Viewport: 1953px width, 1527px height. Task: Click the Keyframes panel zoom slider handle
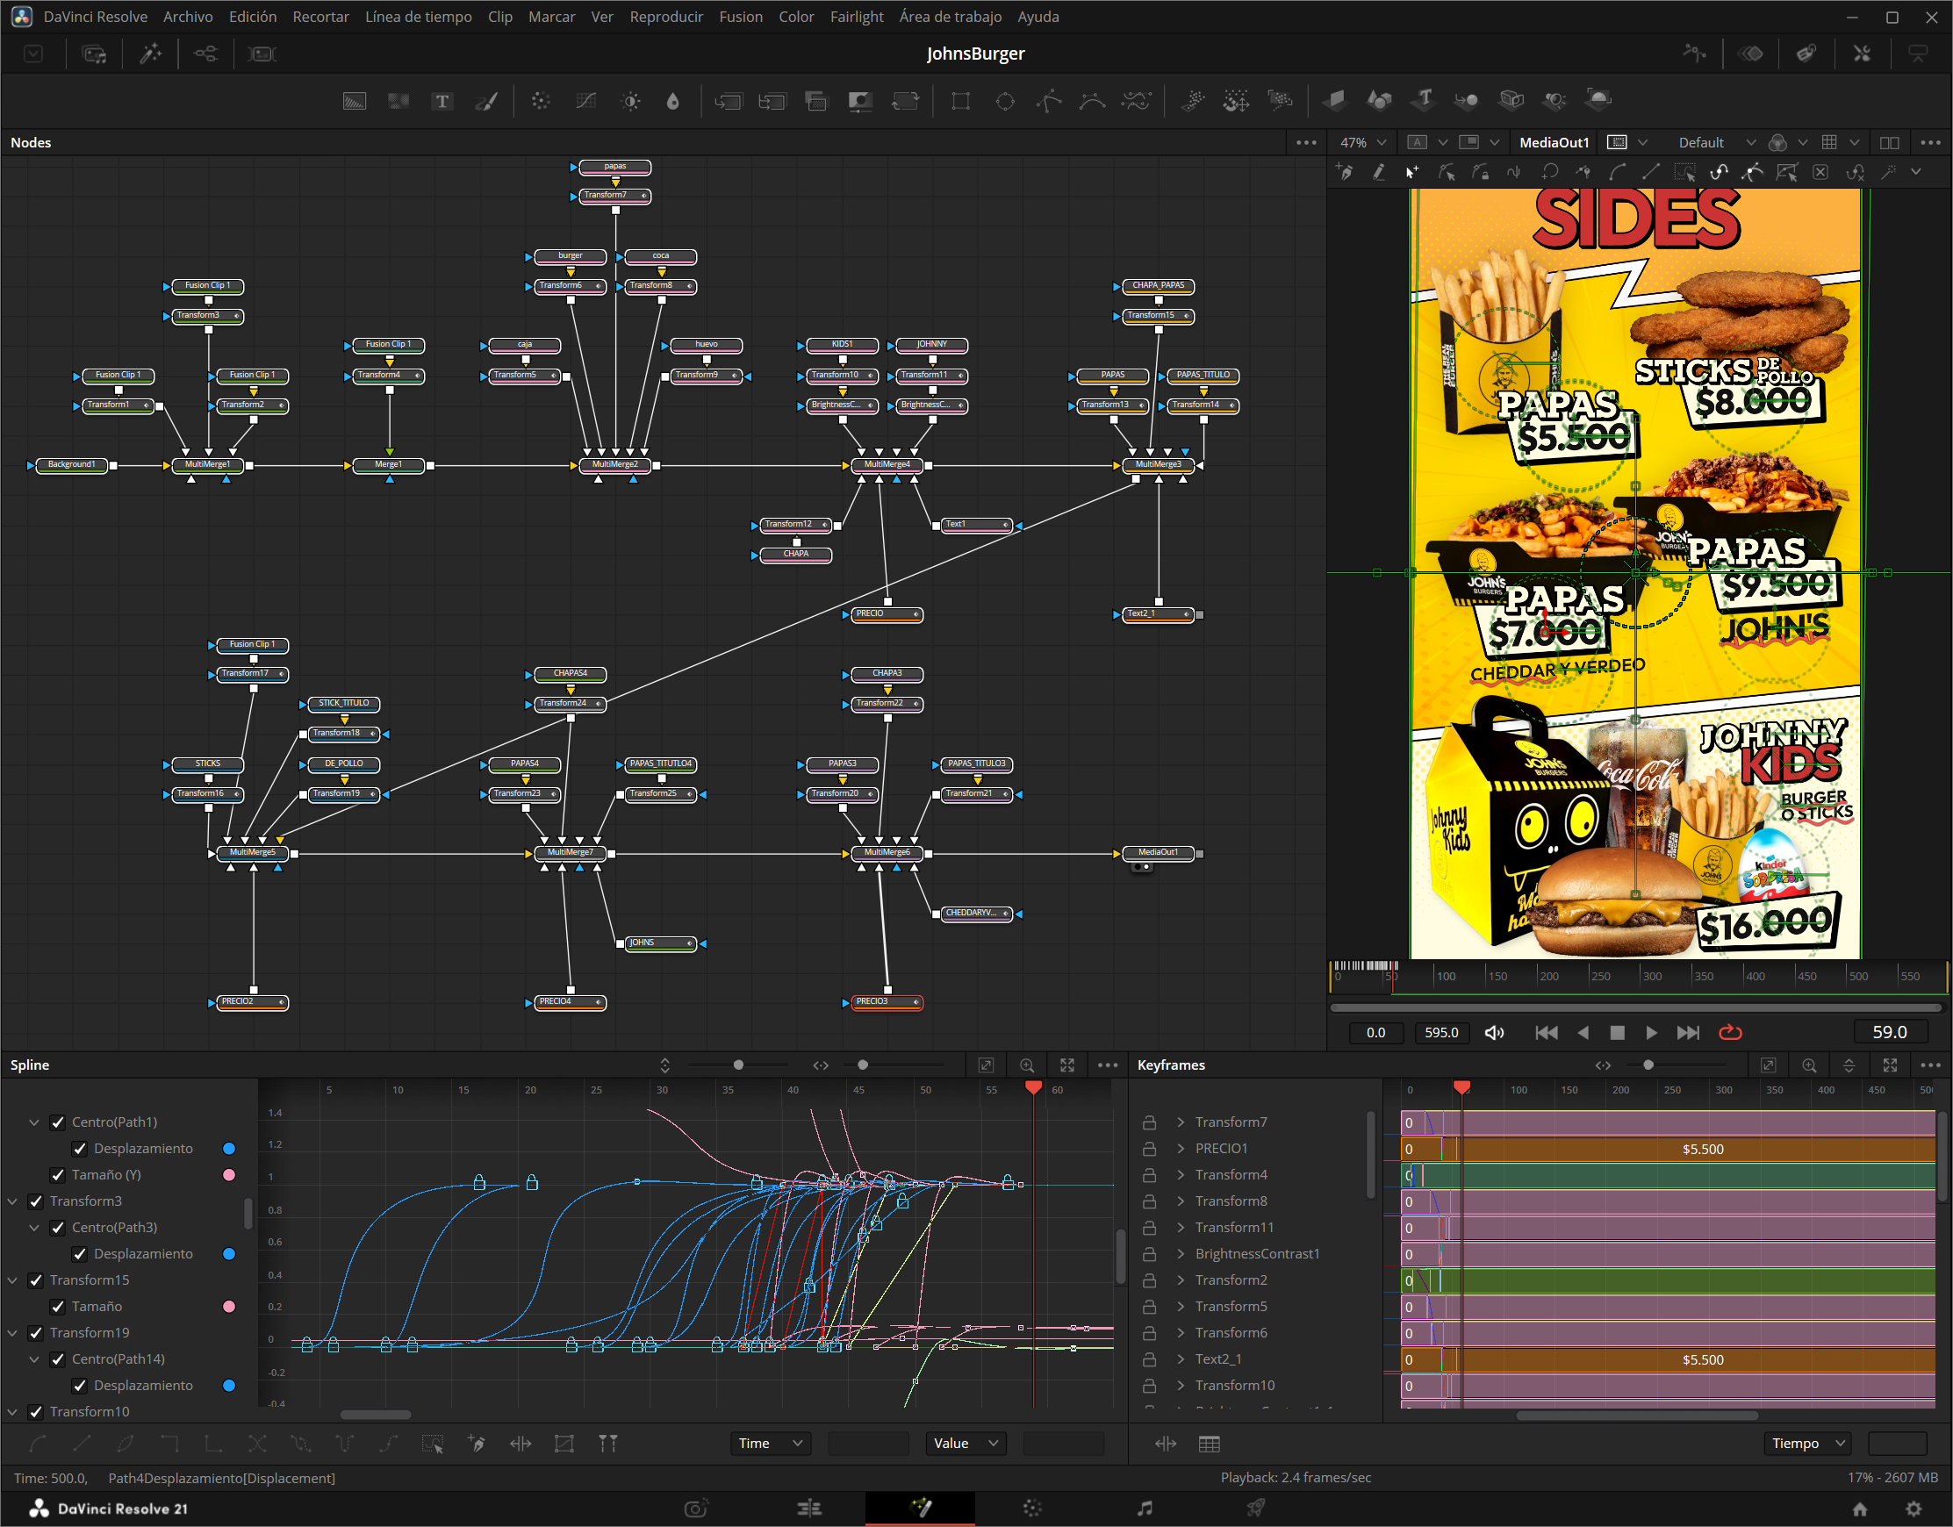(1648, 1065)
